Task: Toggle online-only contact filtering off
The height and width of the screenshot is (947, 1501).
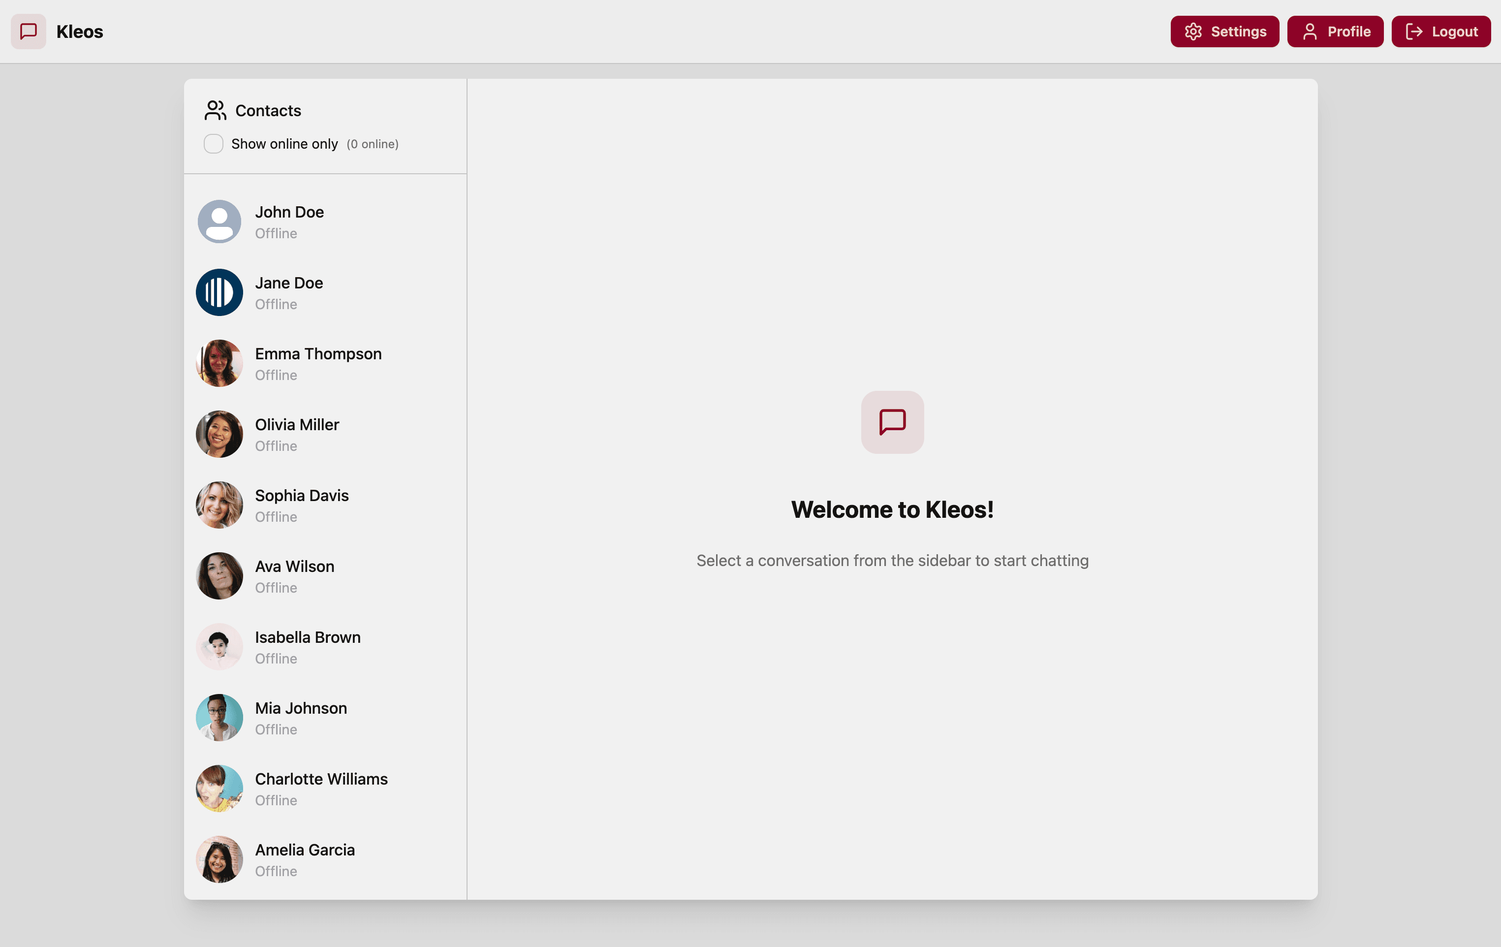Action: coord(213,143)
